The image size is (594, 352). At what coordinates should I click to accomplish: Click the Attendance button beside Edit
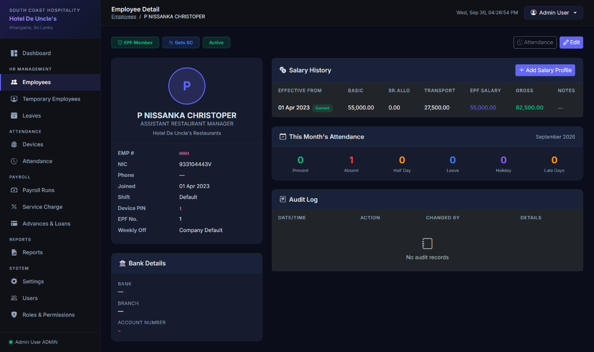click(535, 42)
